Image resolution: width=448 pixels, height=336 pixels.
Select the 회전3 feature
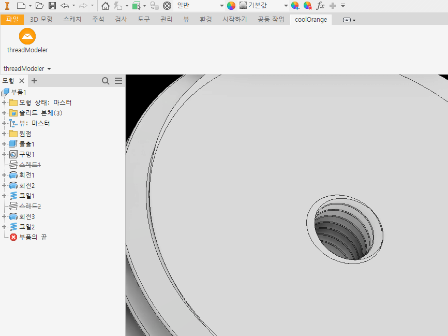pos(27,216)
